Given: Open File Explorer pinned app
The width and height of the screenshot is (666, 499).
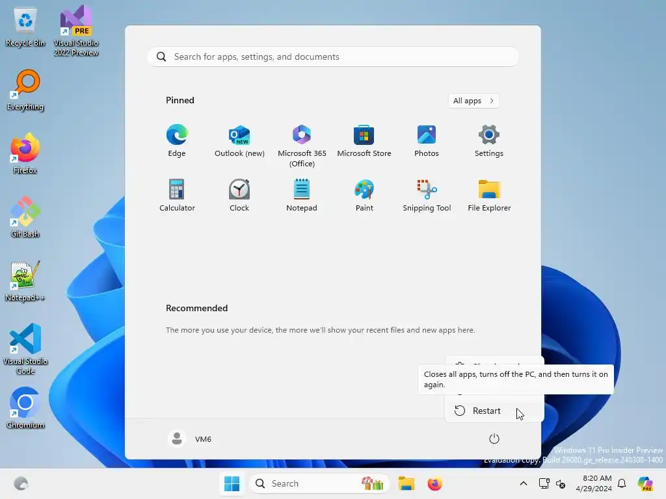Looking at the screenshot, I should pos(489,195).
